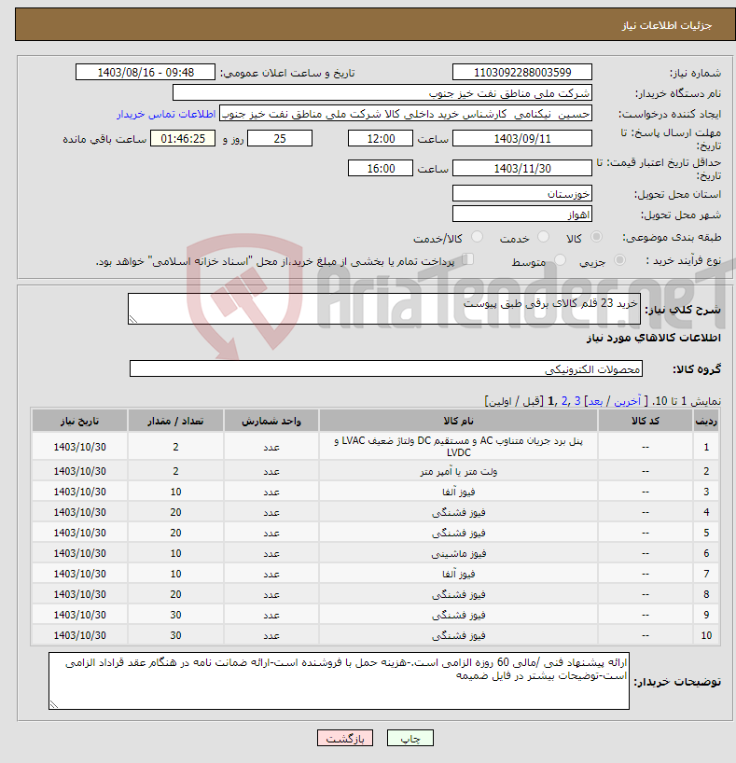The width and height of the screenshot is (736, 763).
Task: Click the واحد شمارش column header
Action: [x=271, y=421]
